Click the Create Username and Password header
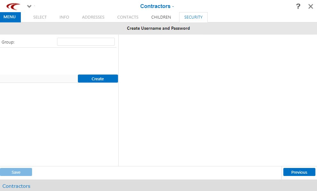Screen dimensions: 317x191 [158, 28]
